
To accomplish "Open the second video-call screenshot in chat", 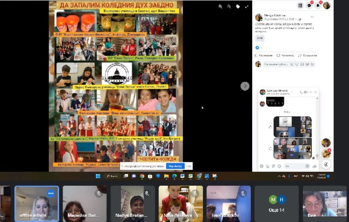I will pos(292,148).
